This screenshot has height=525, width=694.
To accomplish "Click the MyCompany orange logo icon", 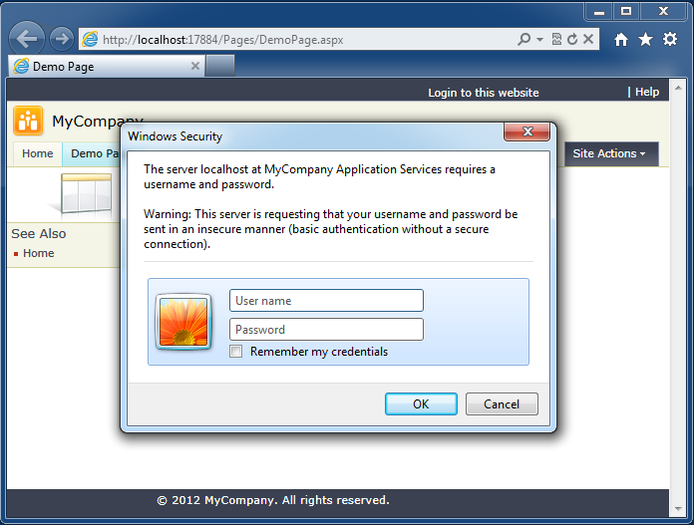I will [x=28, y=121].
